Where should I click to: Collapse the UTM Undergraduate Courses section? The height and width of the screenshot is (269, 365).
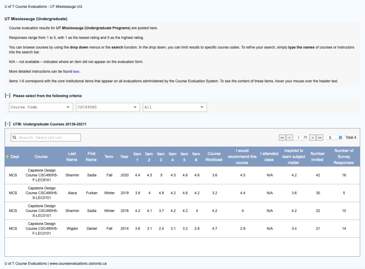pos(8,124)
